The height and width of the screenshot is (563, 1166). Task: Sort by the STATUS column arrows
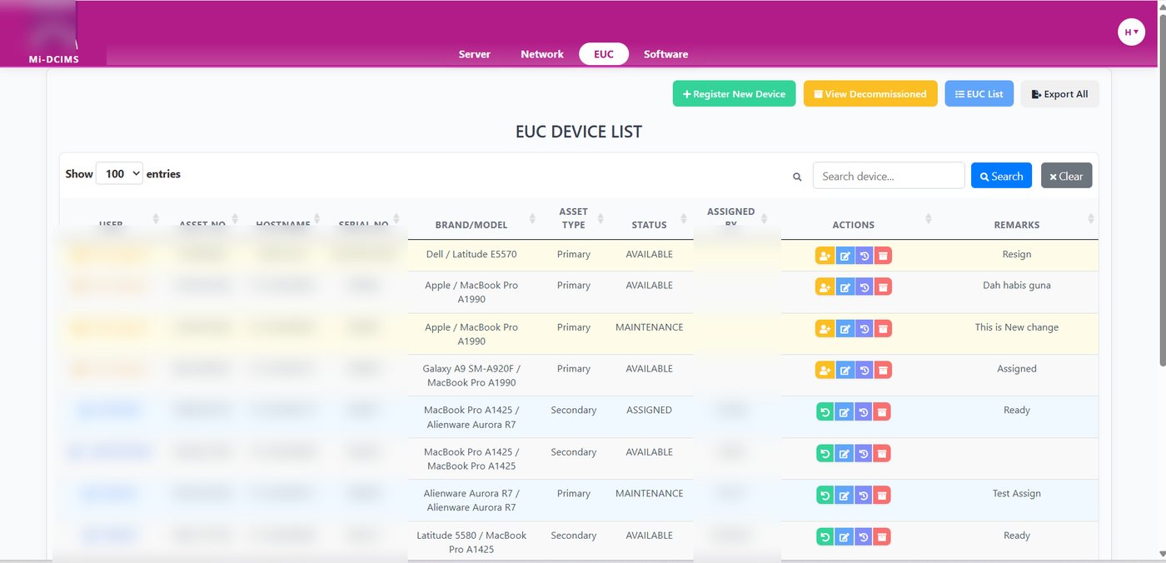685,219
